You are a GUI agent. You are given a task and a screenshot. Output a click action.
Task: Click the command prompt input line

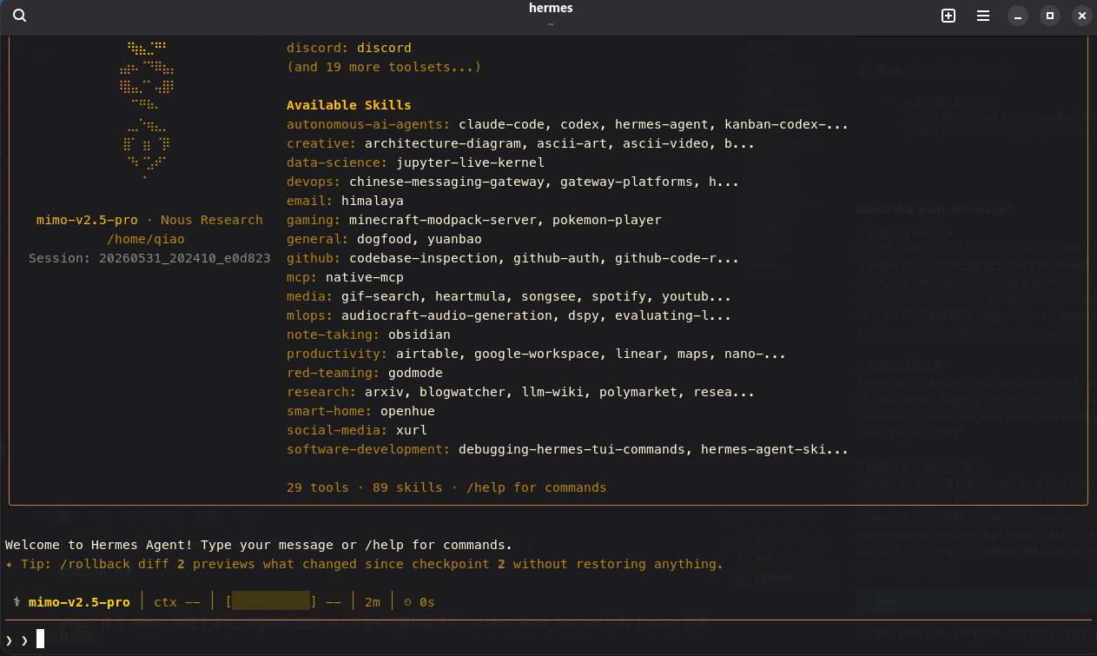[548, 640]
